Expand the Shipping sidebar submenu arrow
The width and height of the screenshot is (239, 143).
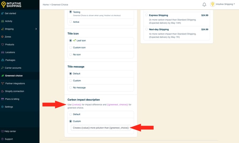click(36, 29)
